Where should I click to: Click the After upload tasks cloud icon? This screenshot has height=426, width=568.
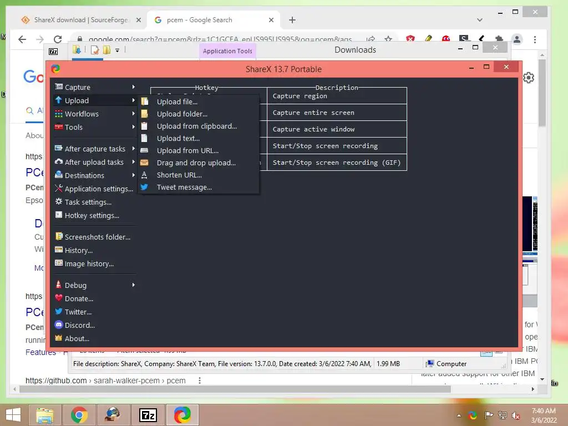(x=59, y=161)
